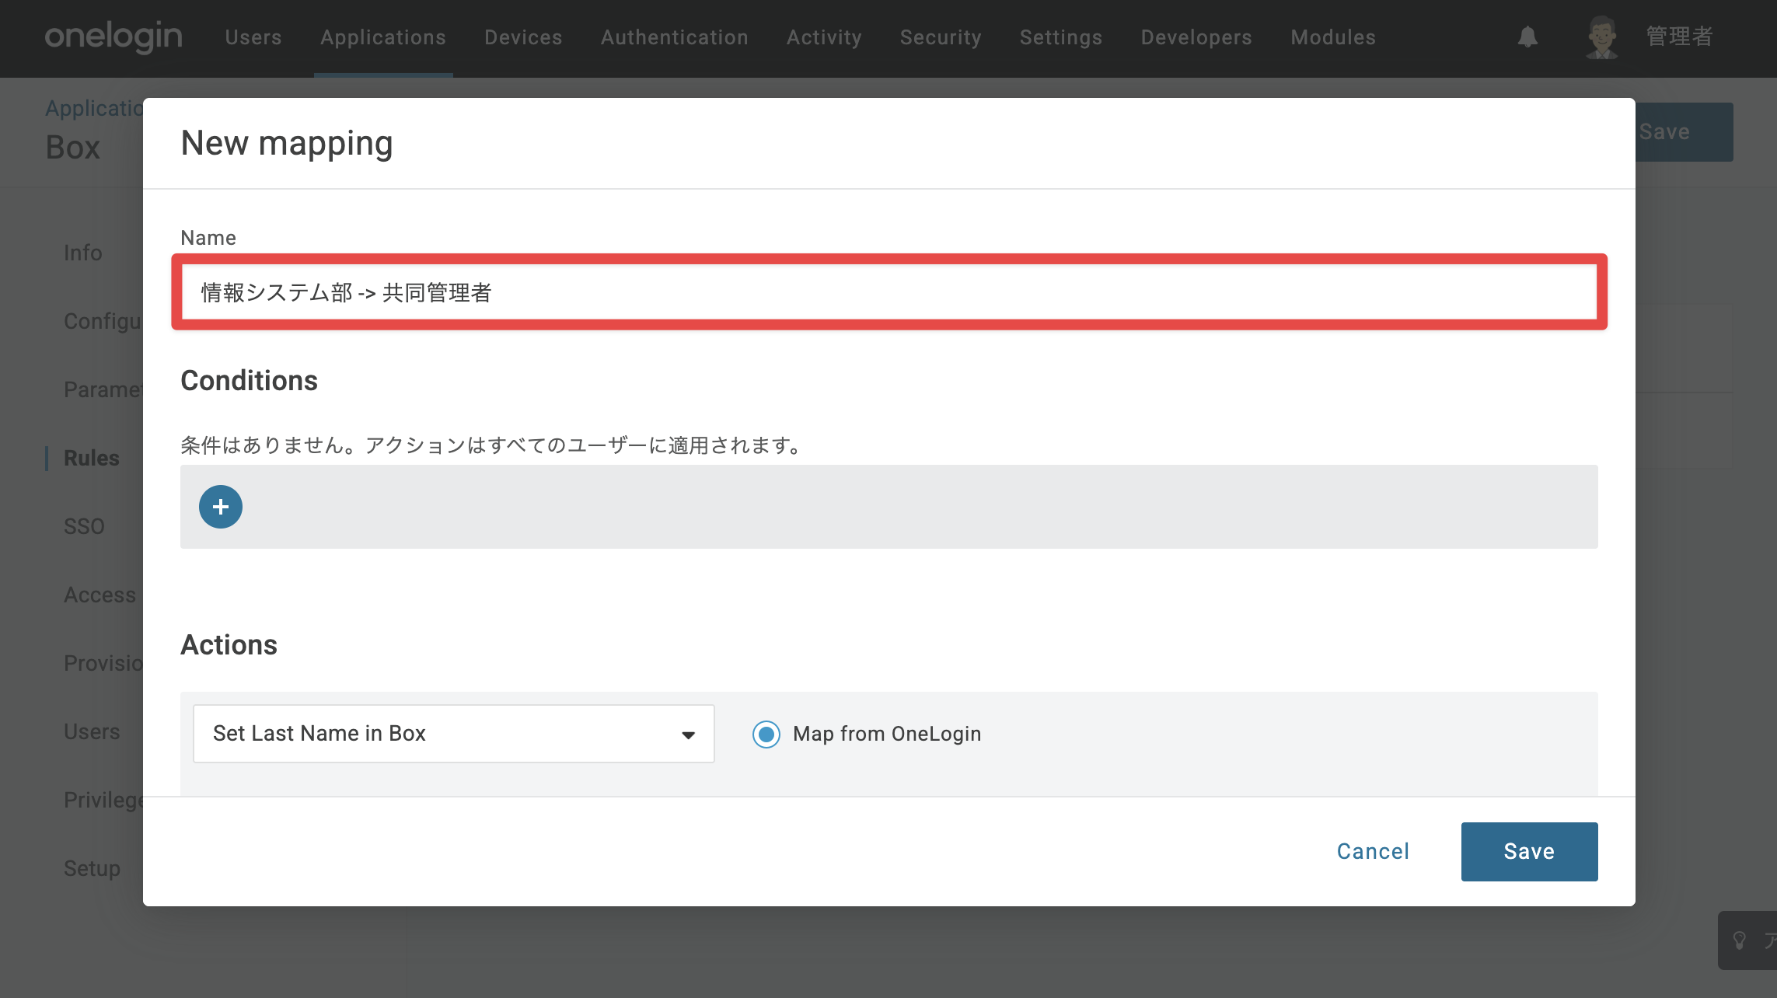Viewport: 1777px width, 998px height.
Task: Open the Users tab in the sidebar
Action: point(92,731)
